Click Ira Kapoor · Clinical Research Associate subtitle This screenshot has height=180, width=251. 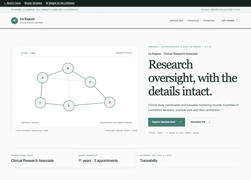click(173, 54)
